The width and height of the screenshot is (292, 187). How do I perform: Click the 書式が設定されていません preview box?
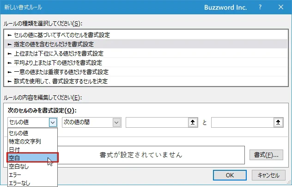151,155
